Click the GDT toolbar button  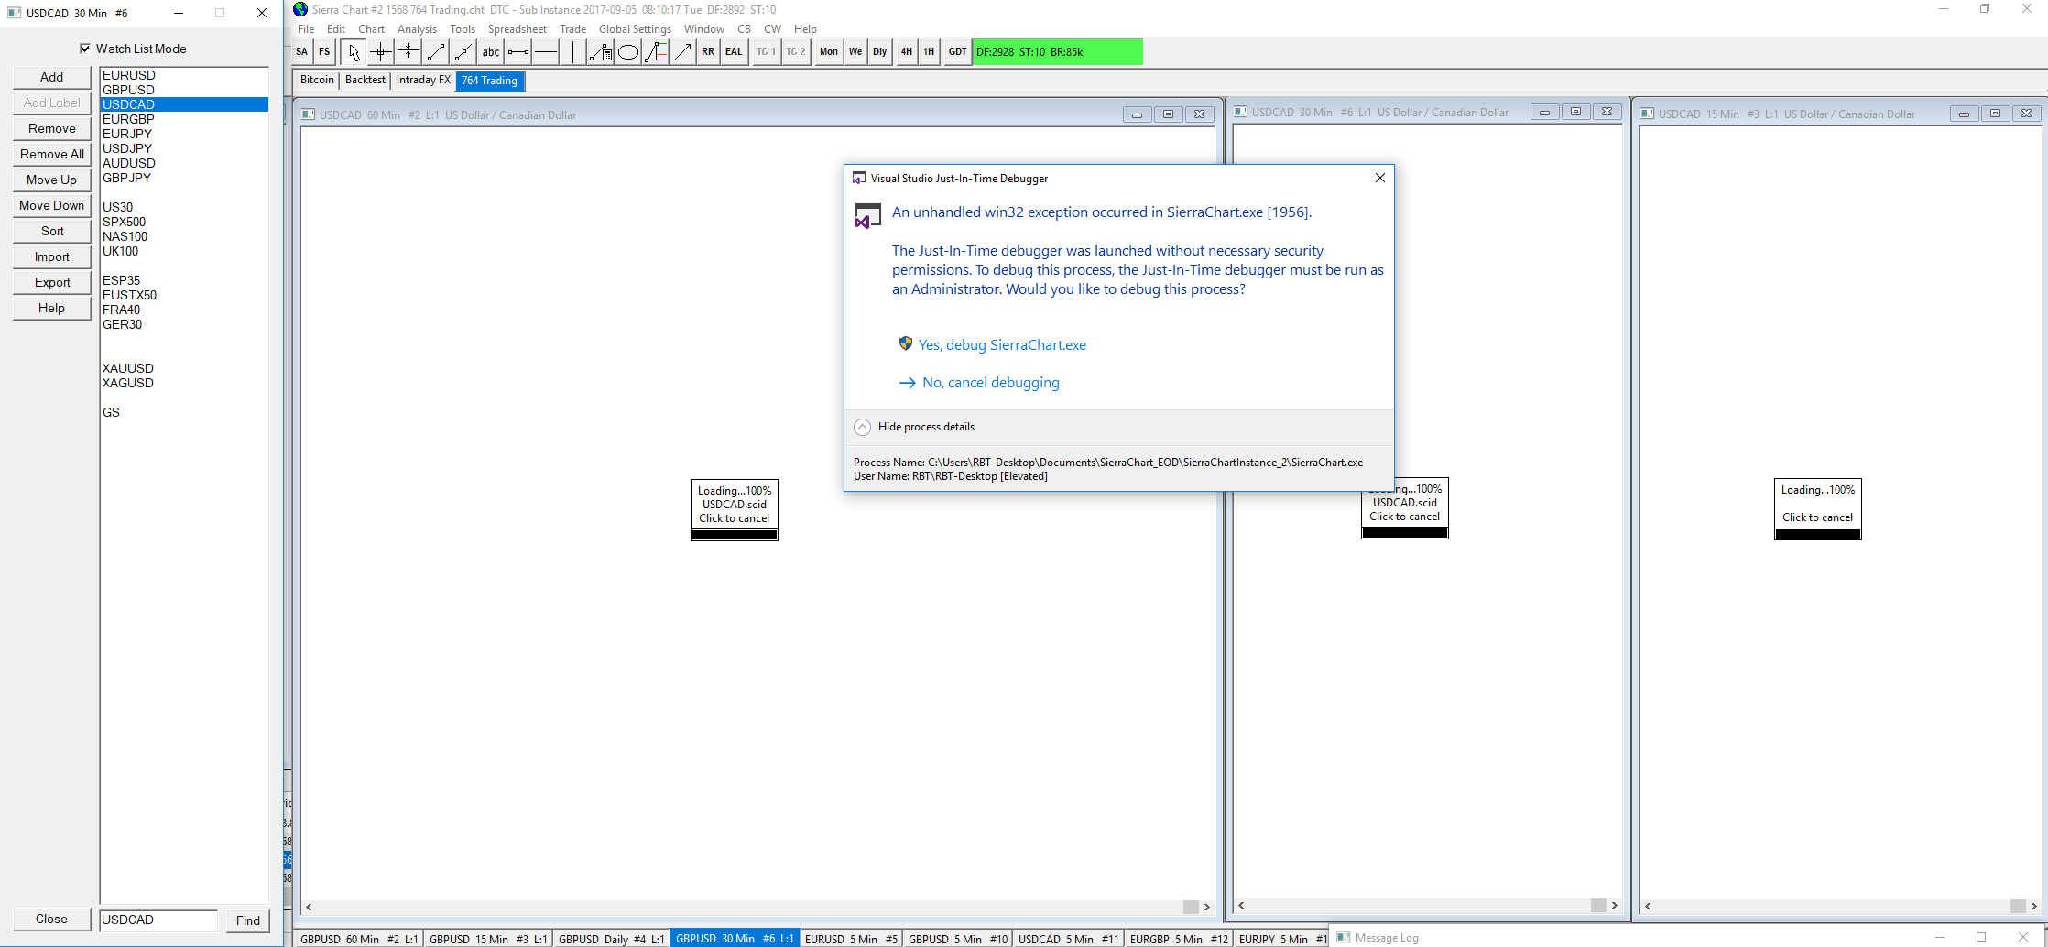point(957,52)
